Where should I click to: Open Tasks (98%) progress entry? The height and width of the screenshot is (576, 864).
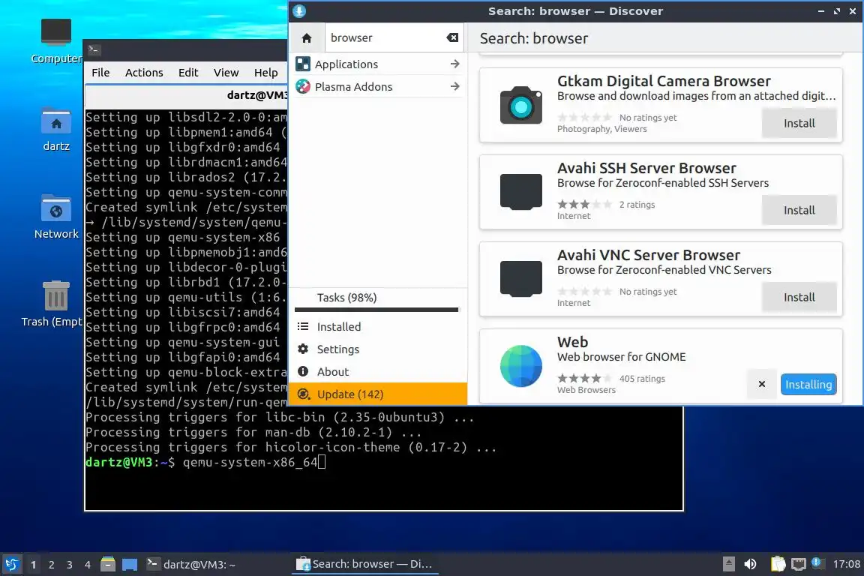377,298
